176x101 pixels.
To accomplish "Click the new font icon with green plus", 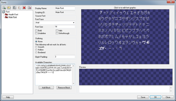I will pyautogui.click(x=4, y=8).
